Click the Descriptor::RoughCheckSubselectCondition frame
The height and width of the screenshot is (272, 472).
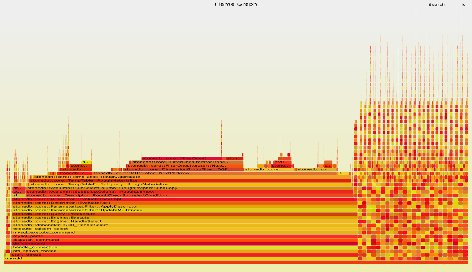tap(190, 196)
